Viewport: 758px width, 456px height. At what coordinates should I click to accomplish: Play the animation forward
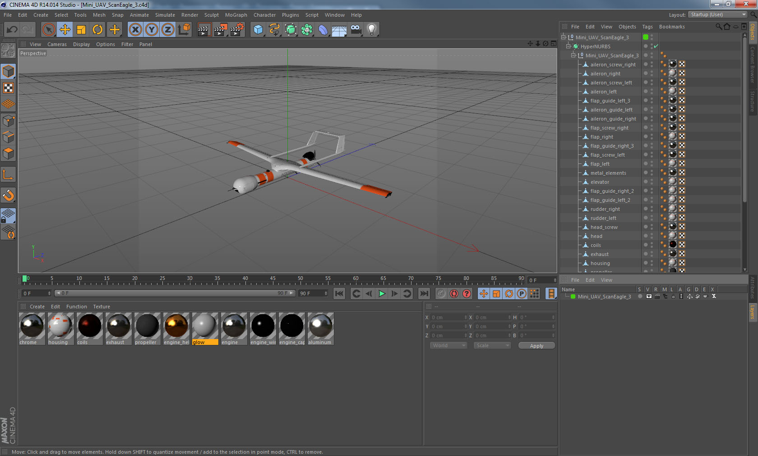[x=382, y=293]
